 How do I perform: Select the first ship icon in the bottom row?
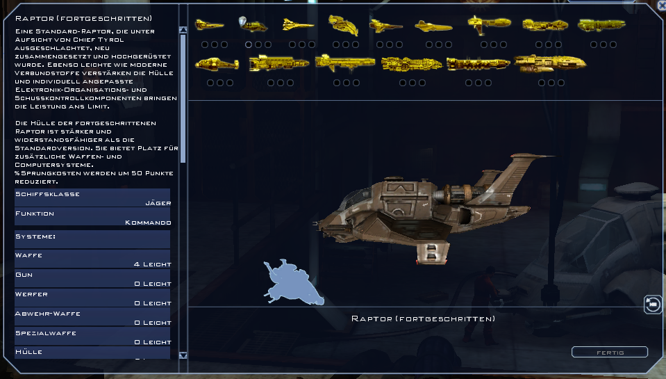click(217, 64)
